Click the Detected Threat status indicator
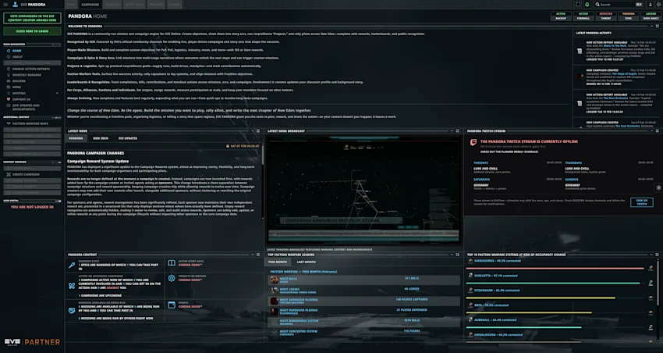The height and width of the screenshot is (353, 663). tap(606, 16)
